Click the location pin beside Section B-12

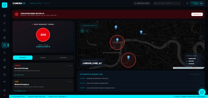click(x=15, y=75)
